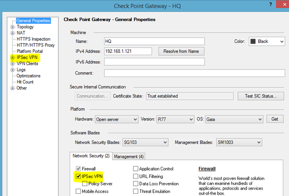Image resolution: width=289 pixels, height=196 pixels.
Task: Click the Comment field
Action: [x=195, y=73]
